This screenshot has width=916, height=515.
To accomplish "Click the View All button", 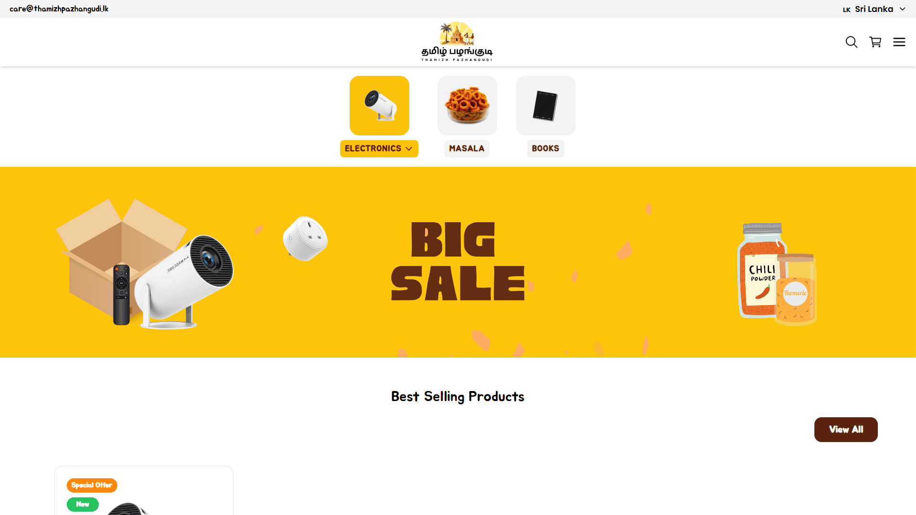I will pos(846,430).
